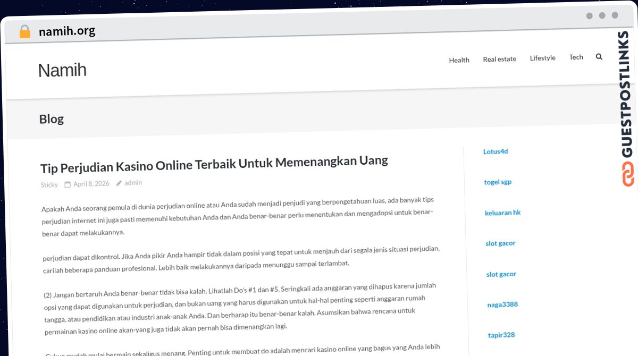Screen dimensions: 638x356
Task: Open the admin author link
Action: (x=133, y=183)
